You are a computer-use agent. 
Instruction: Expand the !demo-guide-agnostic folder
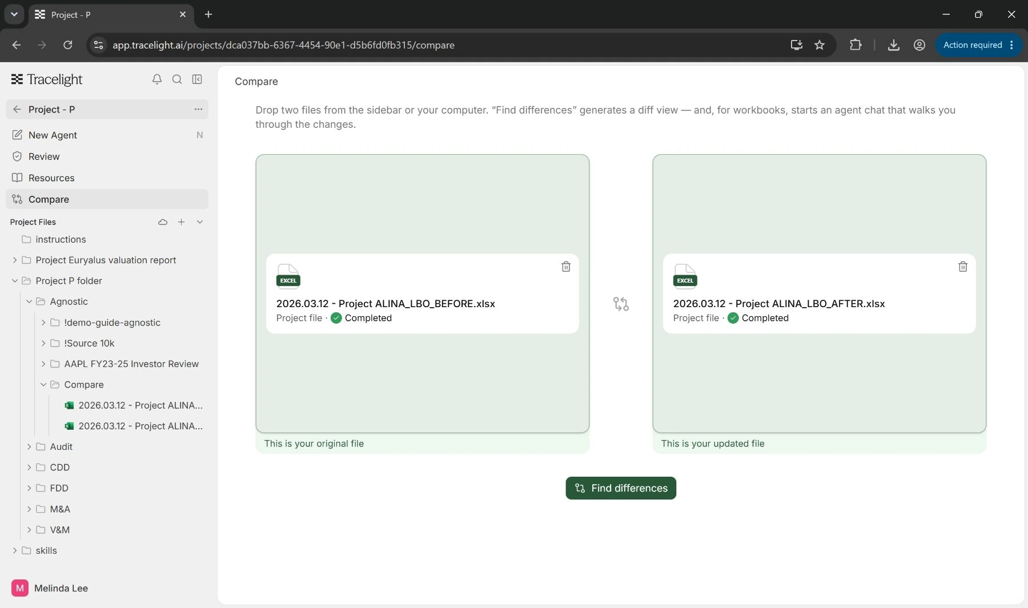43,323
